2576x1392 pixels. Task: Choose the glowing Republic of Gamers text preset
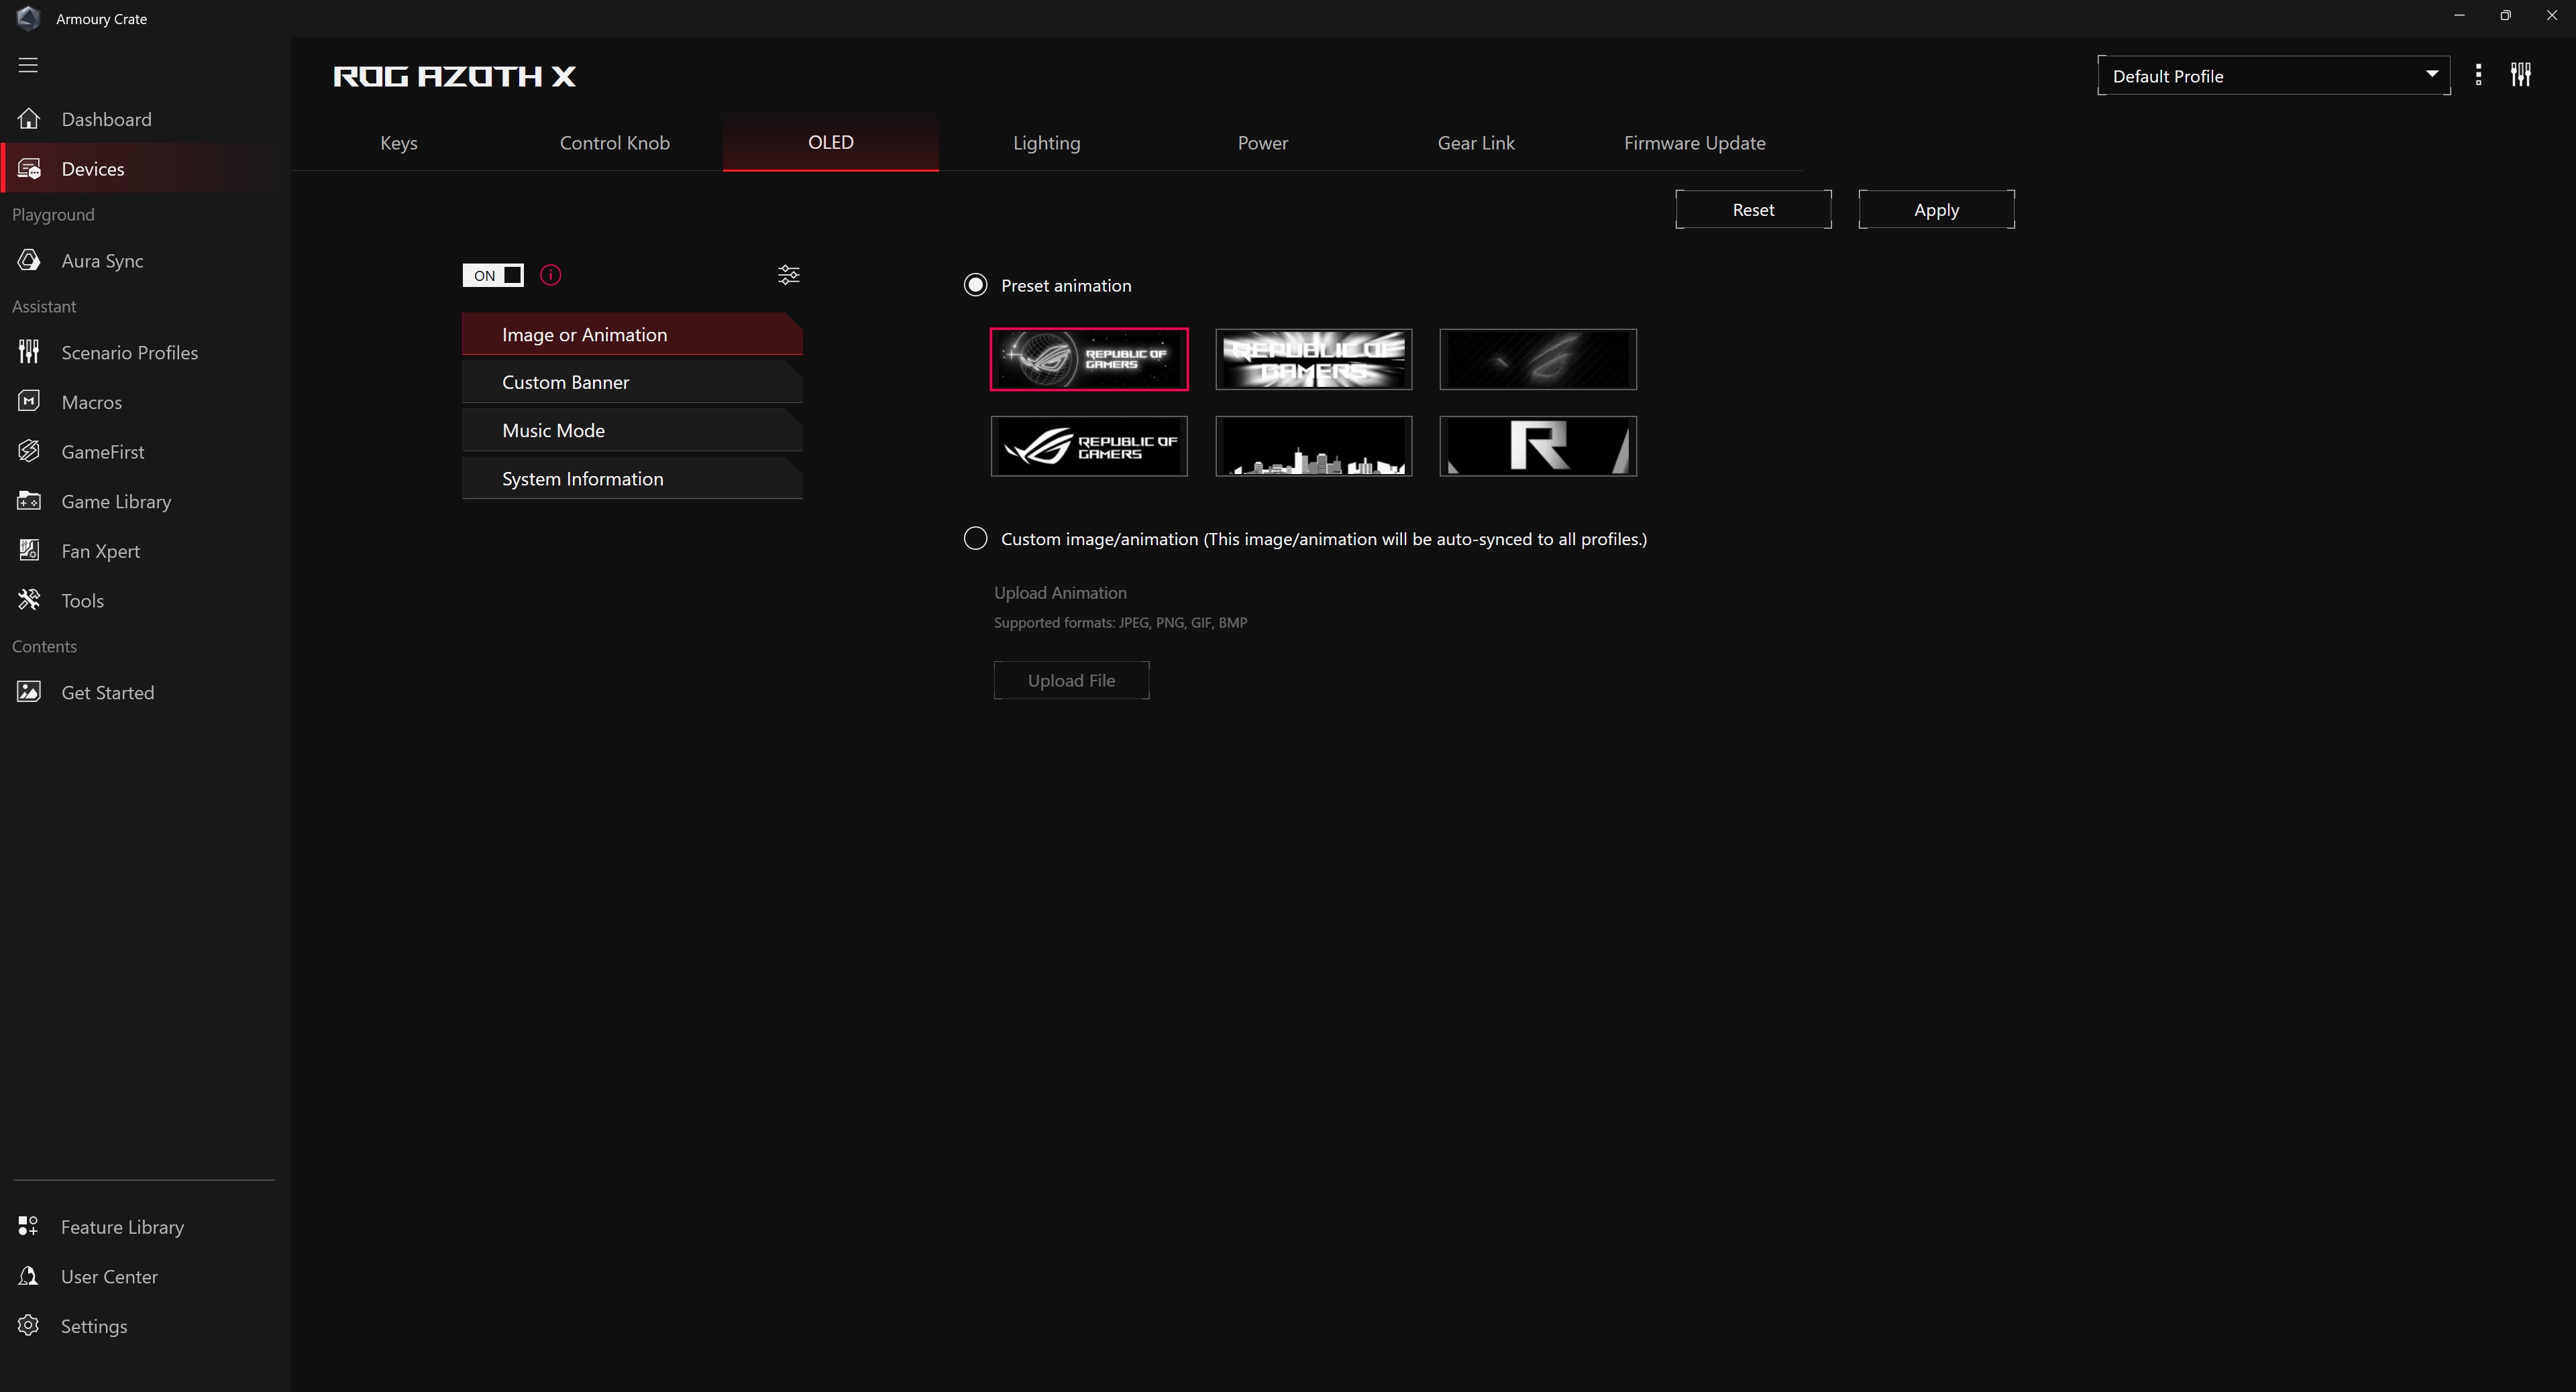click(1314, 359)
